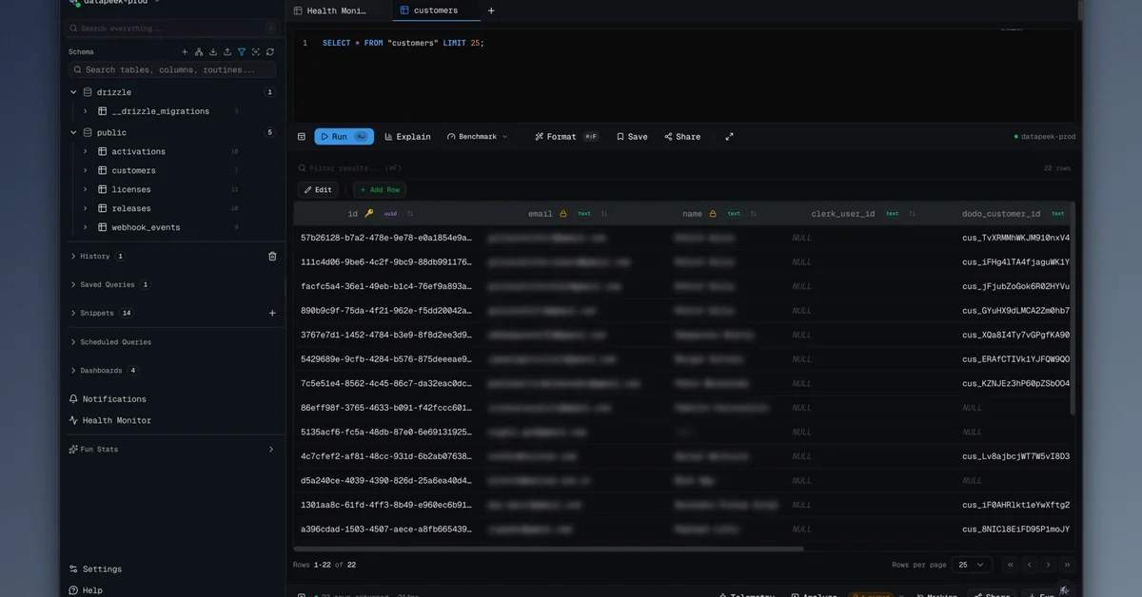The image size is (1142, 597).
Task: Collapse the drizzle schema
Action: pyautogui.click(x=73, y=92)
